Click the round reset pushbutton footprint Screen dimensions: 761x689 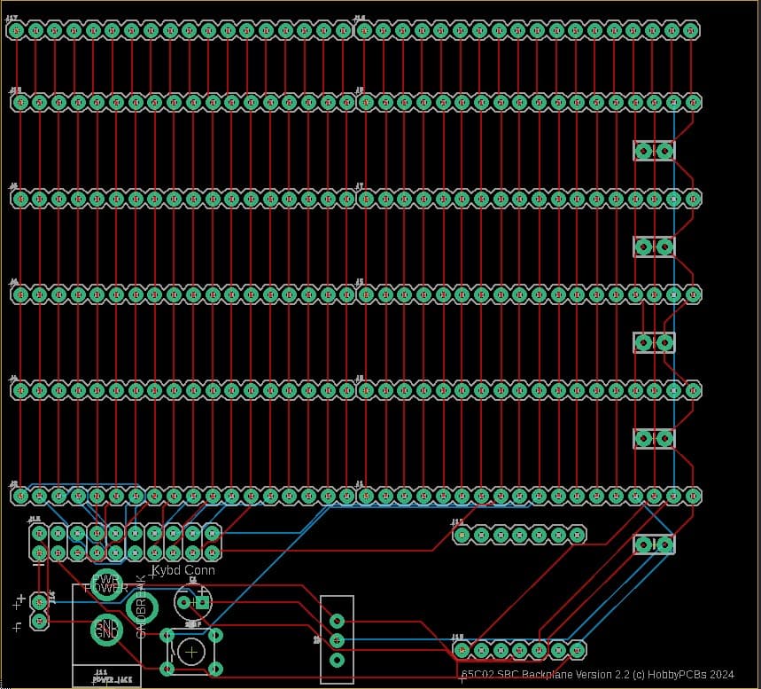[x=190, y=650]
